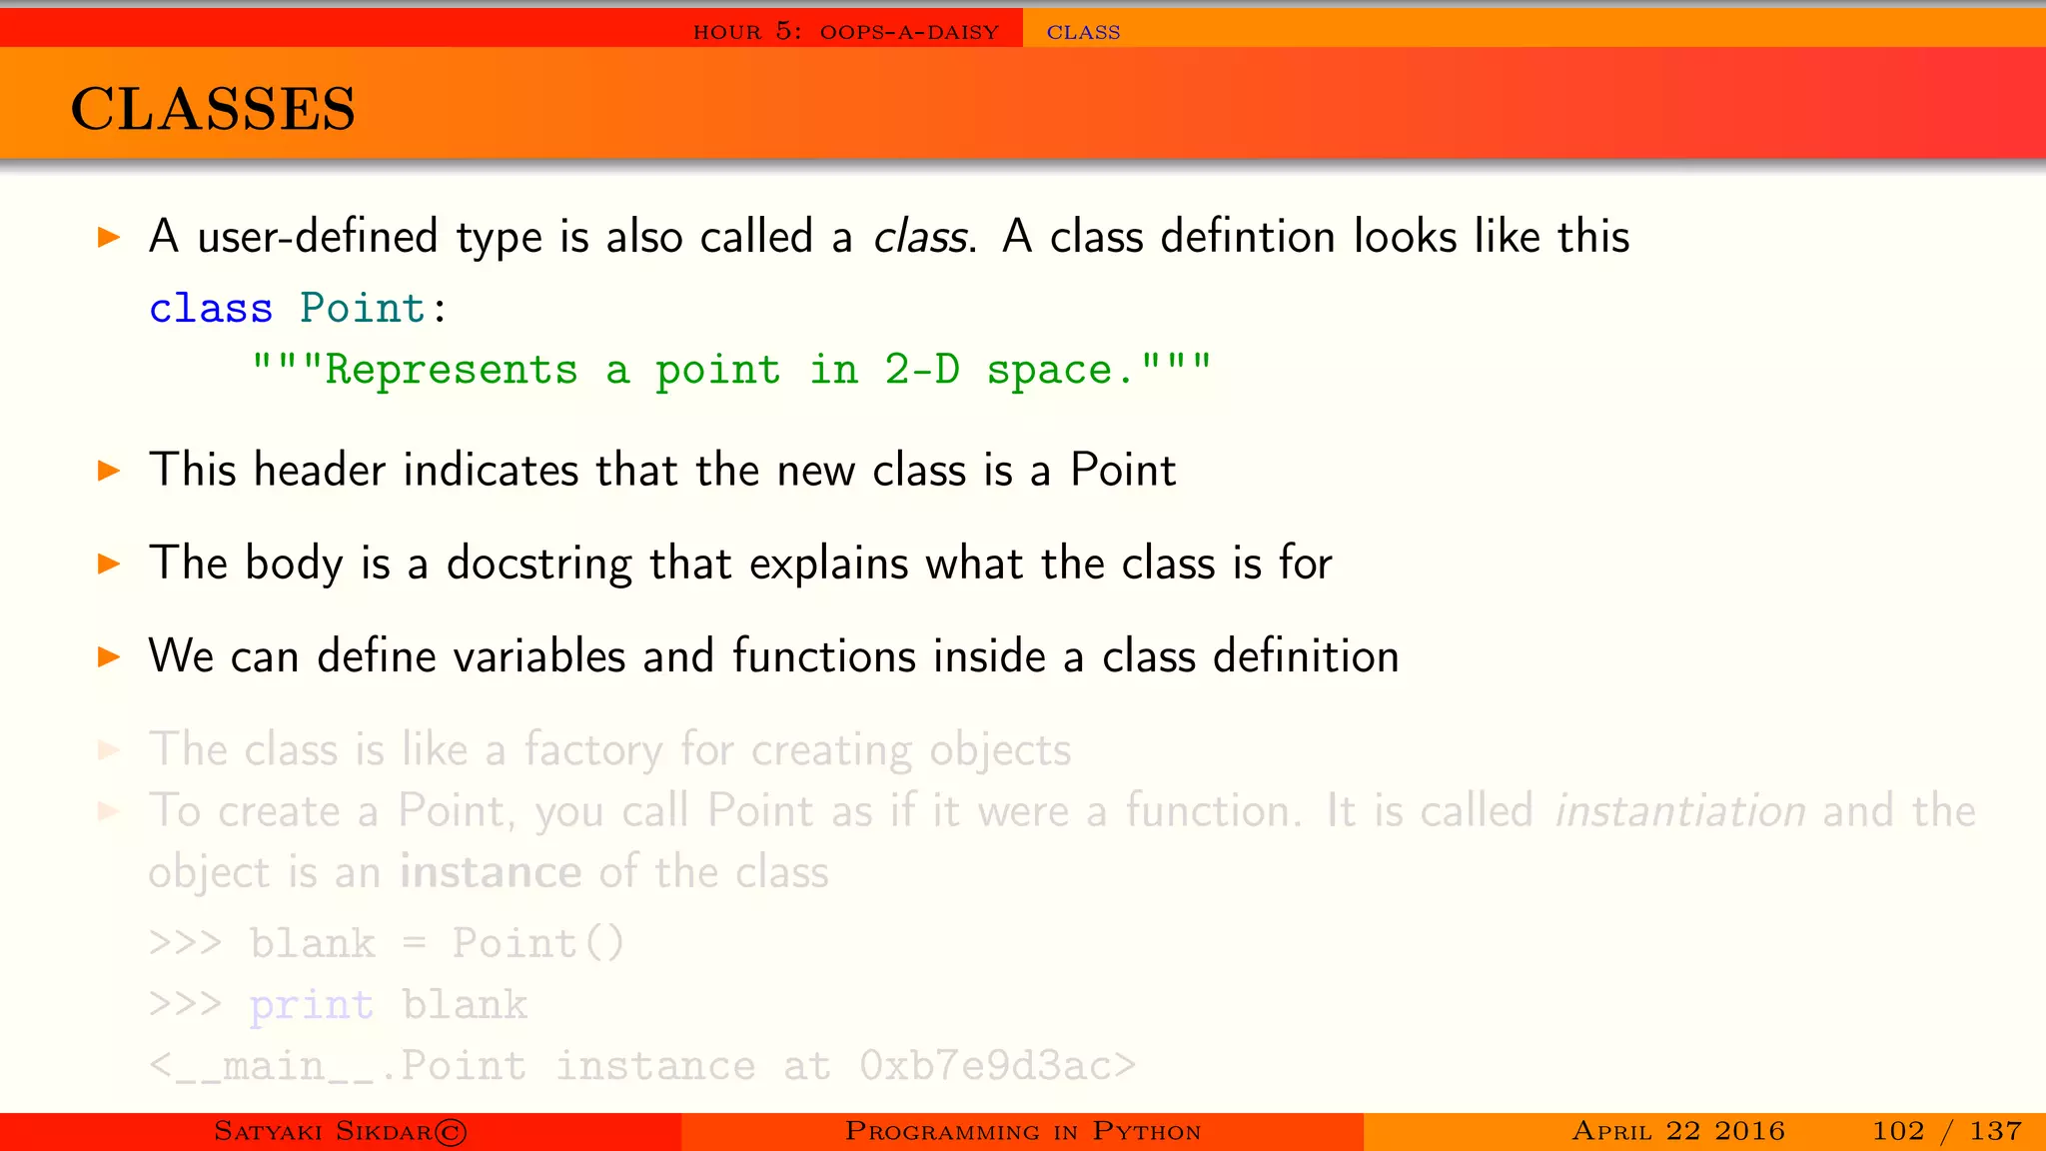2046x1151 pixels.
Task: Click faded 'object is an instance' line
Action: coord(489,872)
